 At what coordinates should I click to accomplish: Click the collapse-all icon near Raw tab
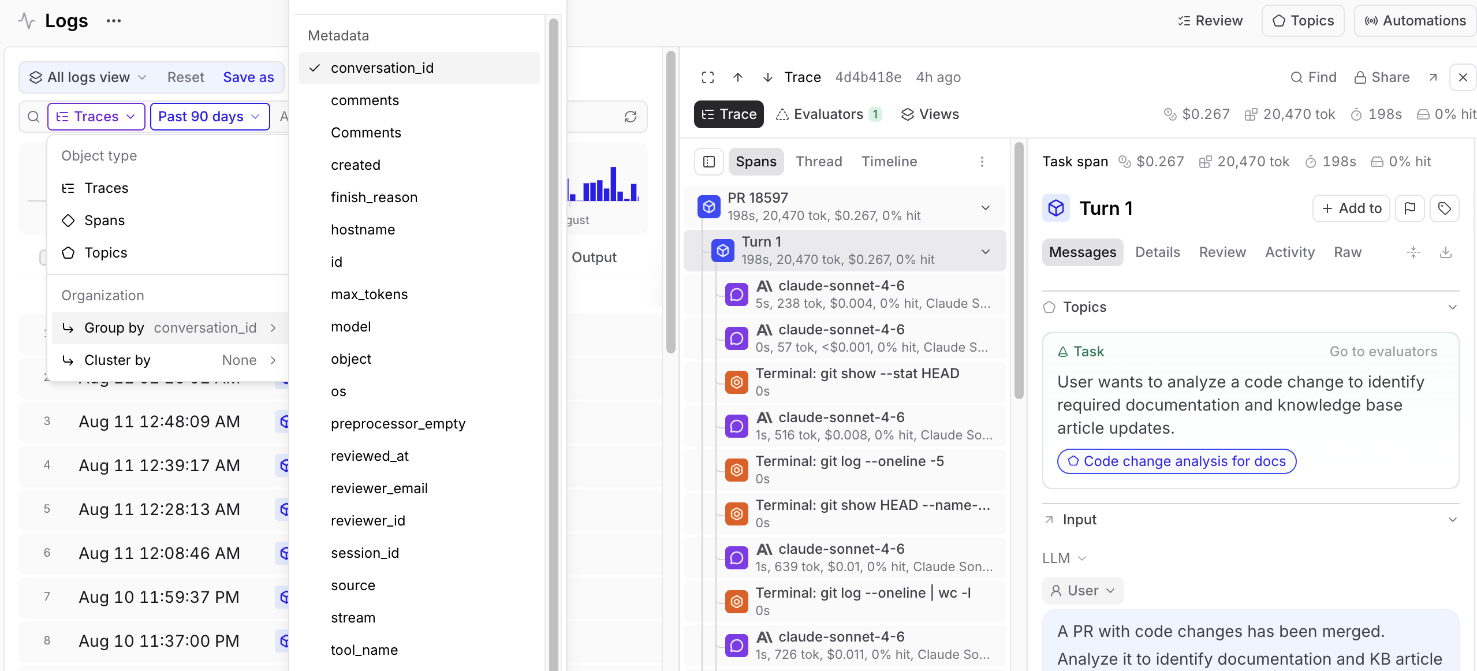click(1413, 252)
